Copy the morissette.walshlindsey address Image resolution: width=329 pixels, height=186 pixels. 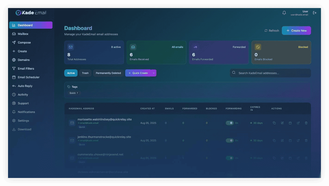(274, 123)
